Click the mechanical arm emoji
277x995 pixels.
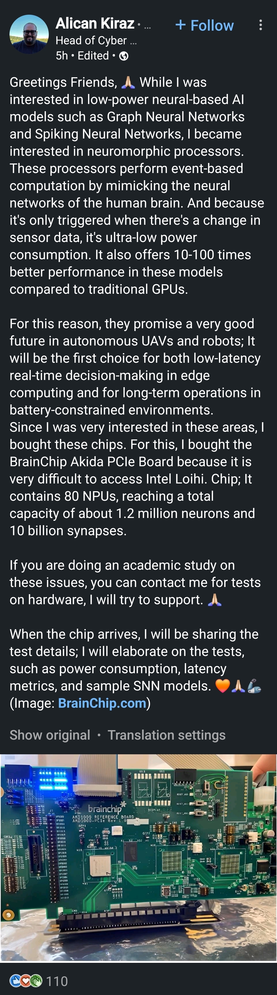[x=255, y=686]
